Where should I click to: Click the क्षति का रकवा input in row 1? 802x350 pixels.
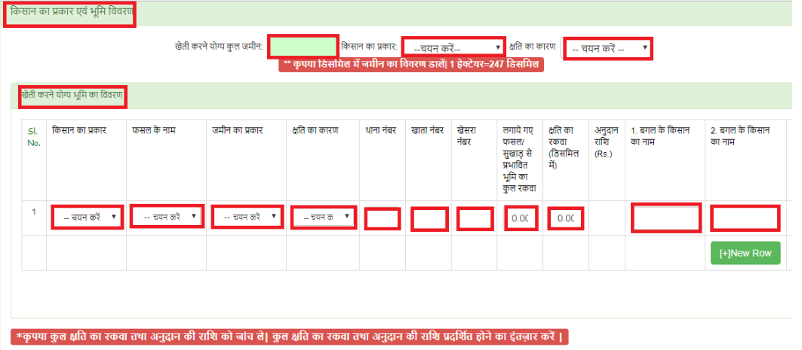(566, 218)
